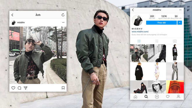Viewport: 192px width, 108px height.
Task: Open grid photo of man in green bomber
Action: point(139,53)
